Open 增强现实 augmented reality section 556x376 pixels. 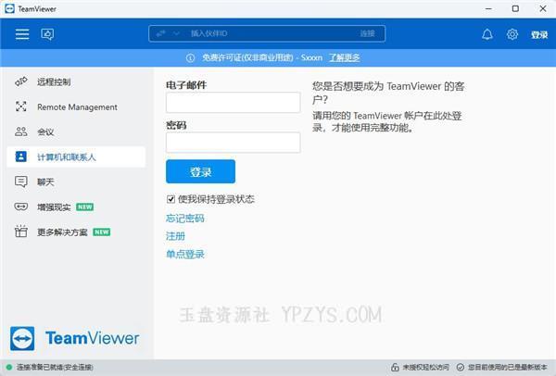[x=54, y=207]
